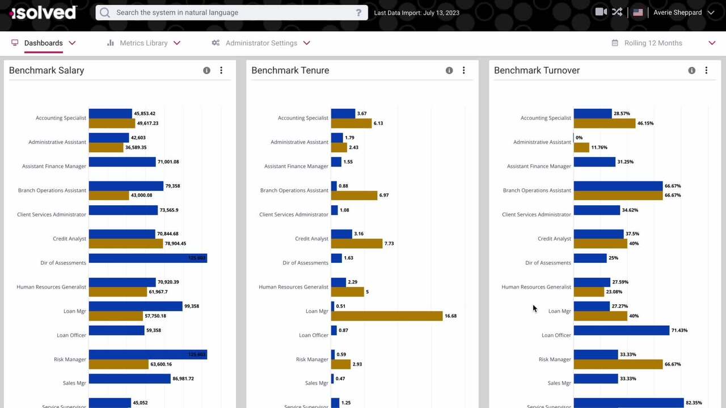Show info for Benchmark Turnover widget
Screen dimensions: 726x408
point(691,70)
